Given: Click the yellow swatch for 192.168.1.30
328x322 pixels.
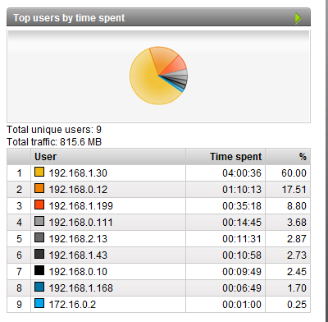Looking at the screenshot, I should pyautogui.click(x=39, y=172).
